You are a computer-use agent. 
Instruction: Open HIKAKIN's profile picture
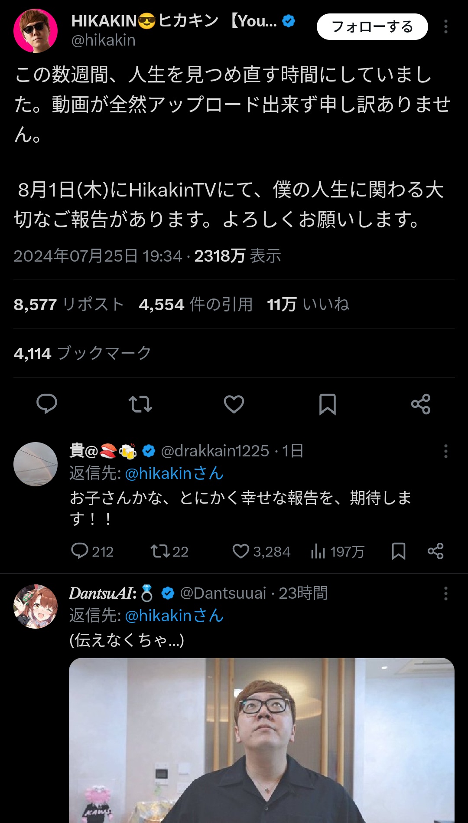[36, 31]
